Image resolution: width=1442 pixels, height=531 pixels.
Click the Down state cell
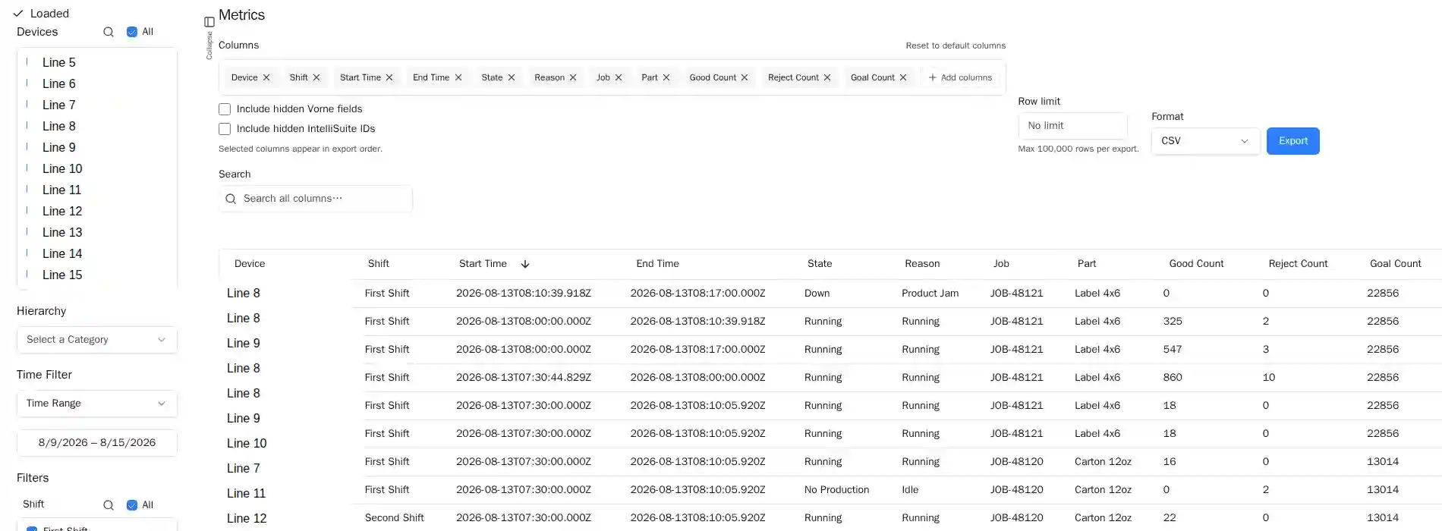817,294
